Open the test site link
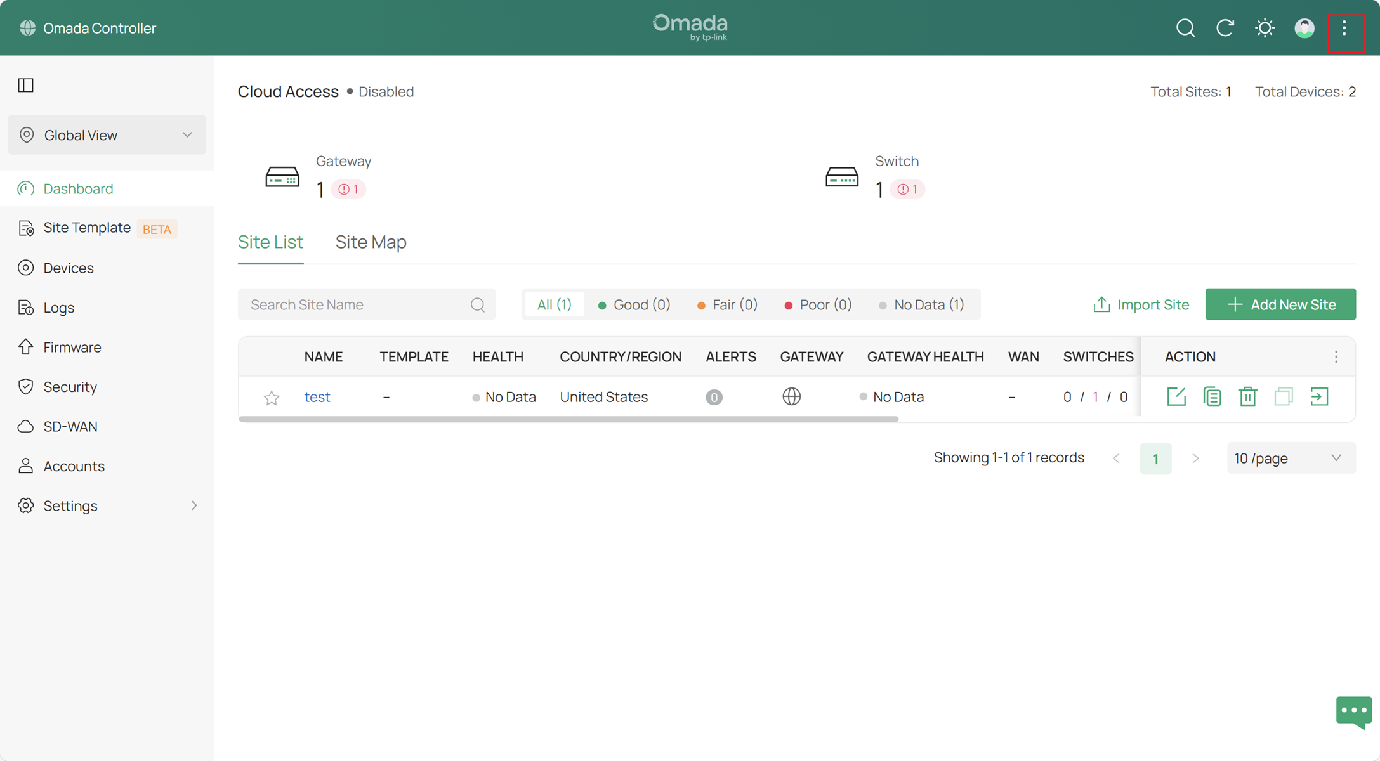 click(x=317, y=397)
